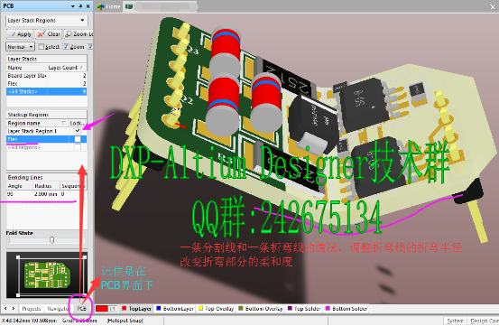Select the Flex layer stack row

[46, 83]
